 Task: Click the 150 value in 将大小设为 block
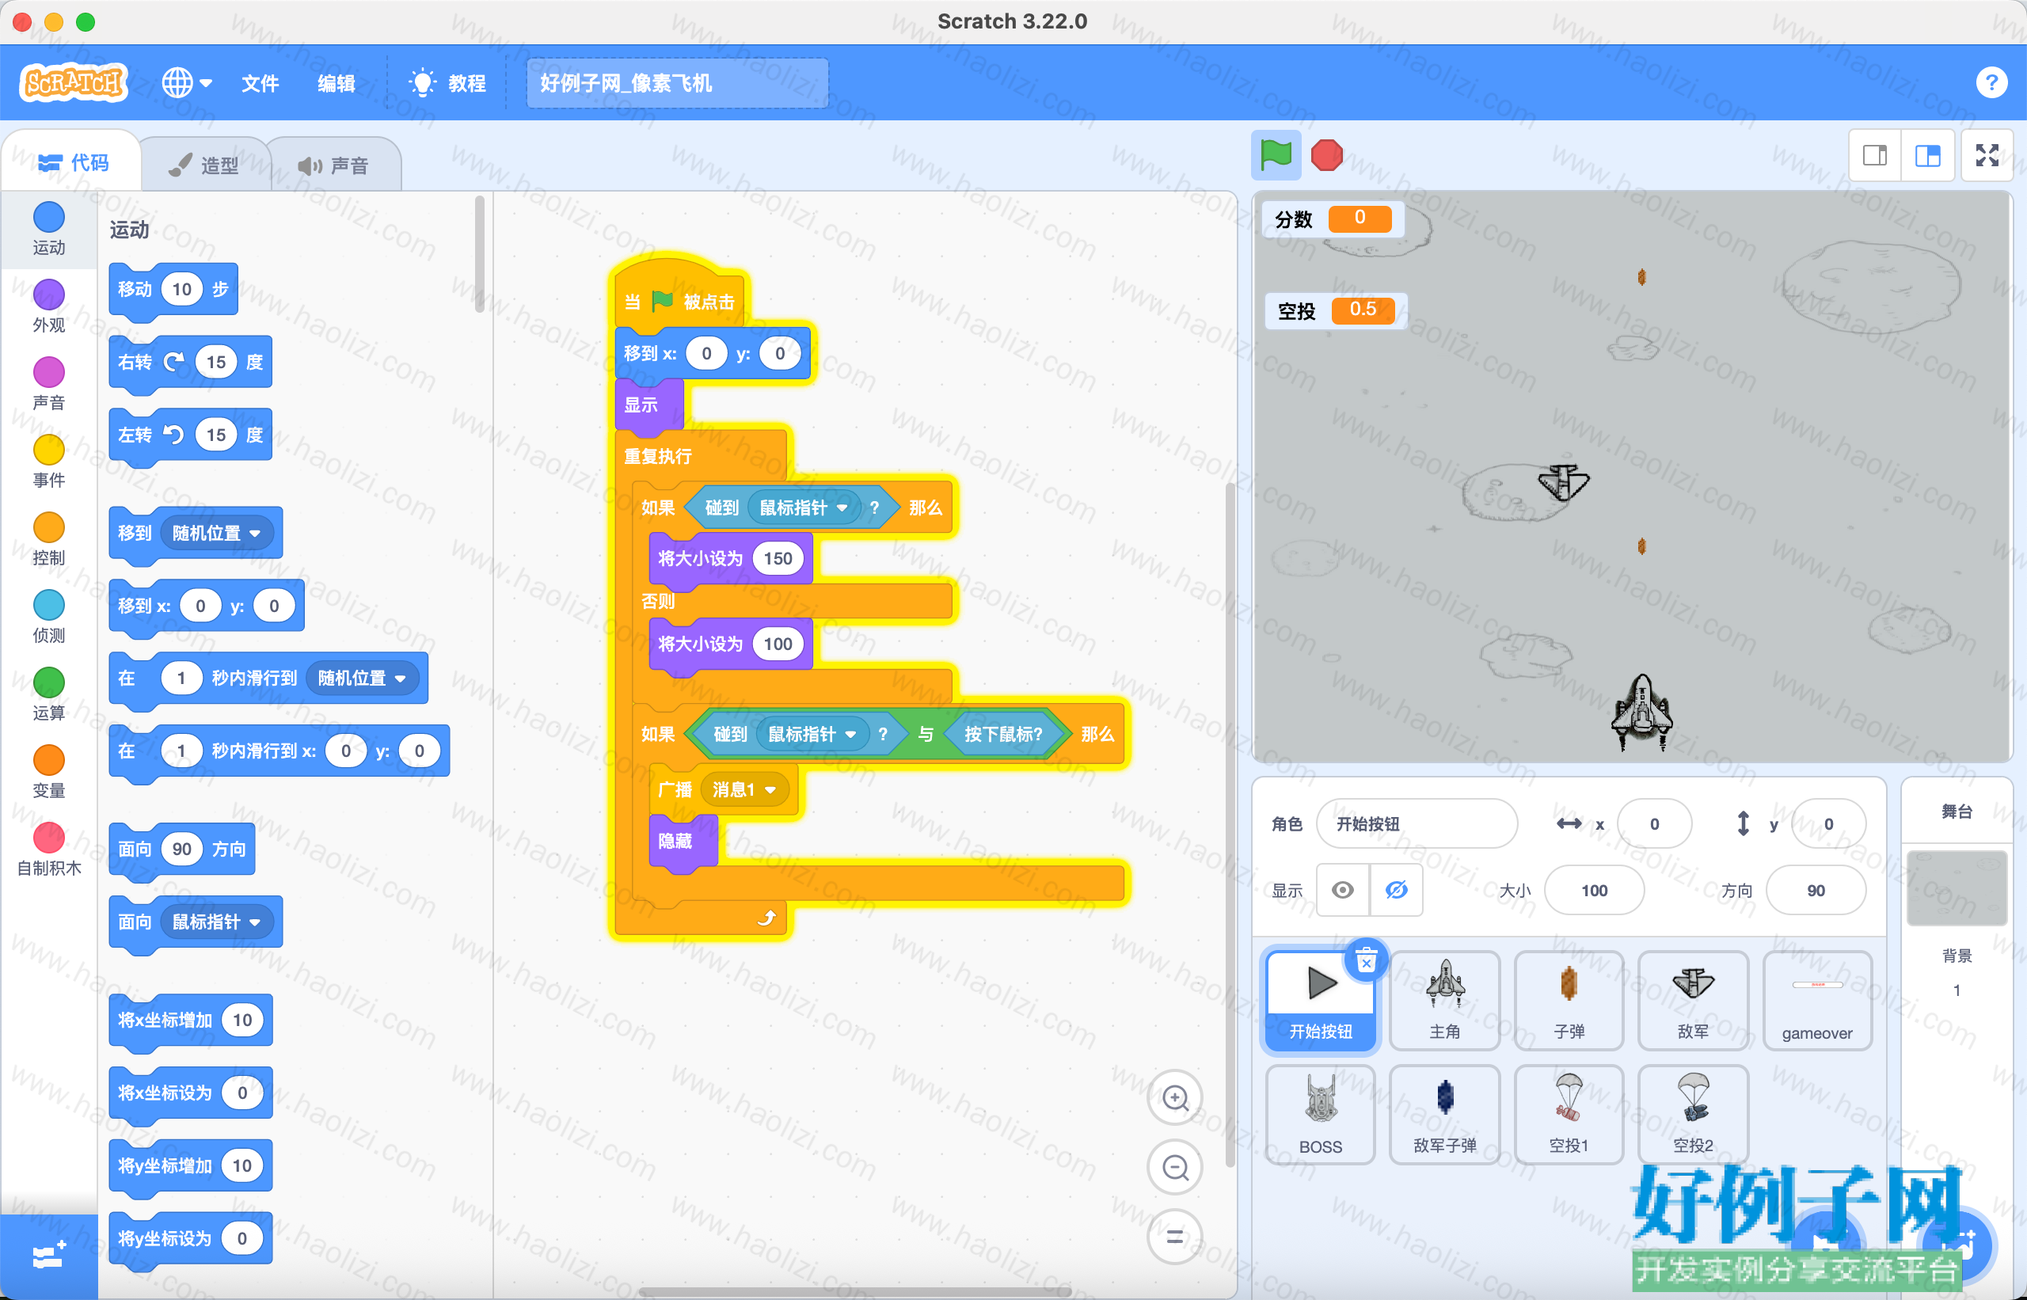tap(778, 558)
